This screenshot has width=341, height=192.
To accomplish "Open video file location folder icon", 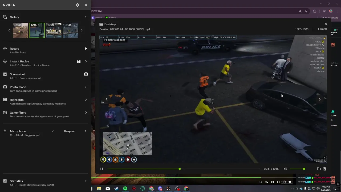I will [x=319, y=169].
